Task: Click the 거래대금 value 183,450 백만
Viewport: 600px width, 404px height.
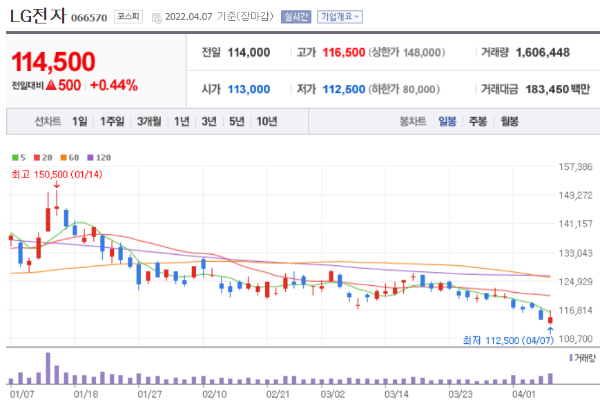Action: coord(557,89)
